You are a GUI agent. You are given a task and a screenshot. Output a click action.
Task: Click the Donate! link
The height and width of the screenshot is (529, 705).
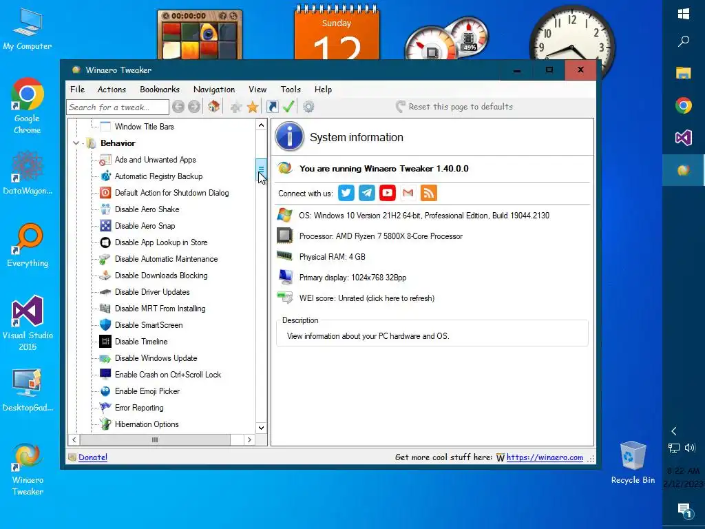click(93, 457)
